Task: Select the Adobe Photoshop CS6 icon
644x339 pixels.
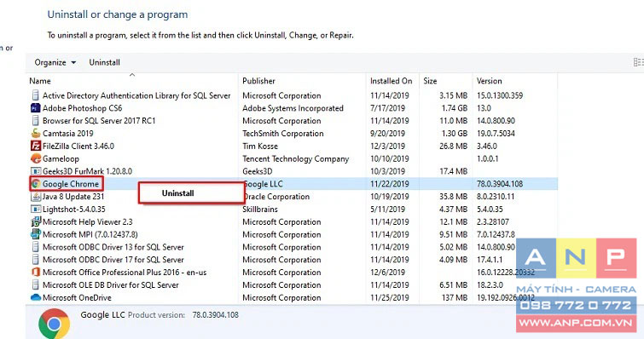Action: point(36,108)
